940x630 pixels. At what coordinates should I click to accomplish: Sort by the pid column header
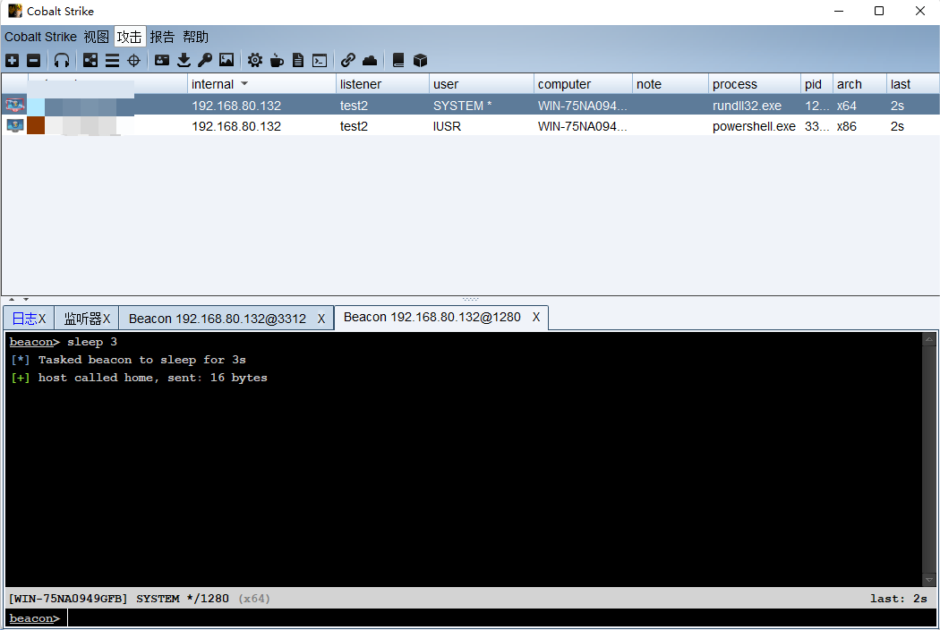tap(817, 84)
